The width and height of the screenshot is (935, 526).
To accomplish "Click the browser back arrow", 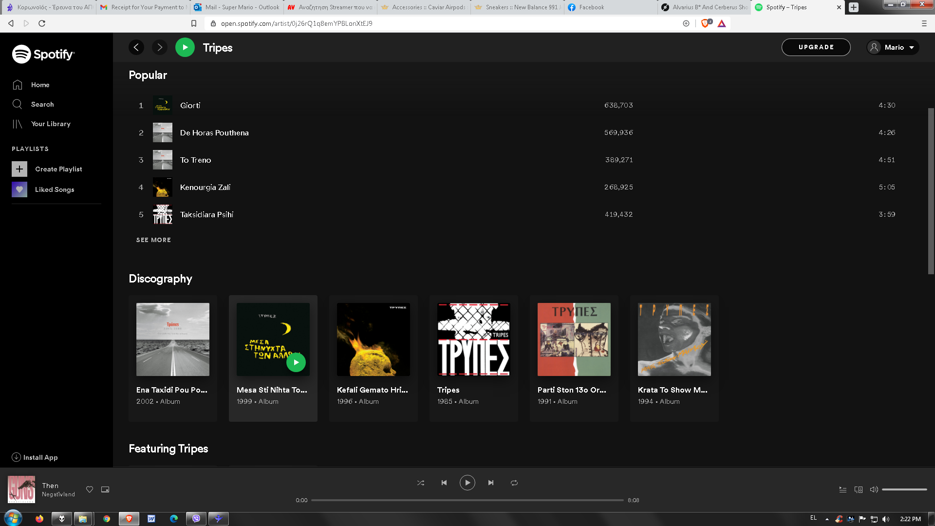I will (11, 23).
